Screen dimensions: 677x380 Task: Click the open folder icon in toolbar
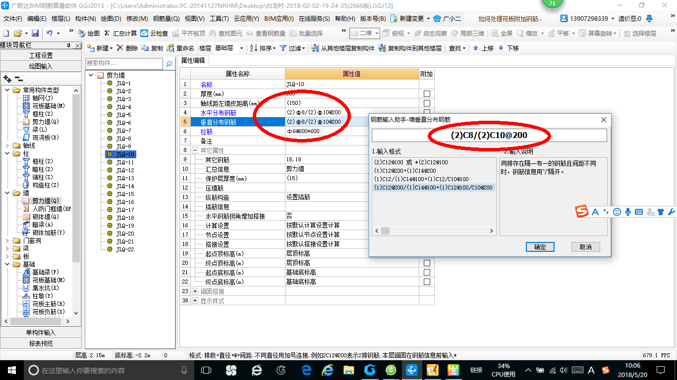pyautogui.click(x=17, y=33)
